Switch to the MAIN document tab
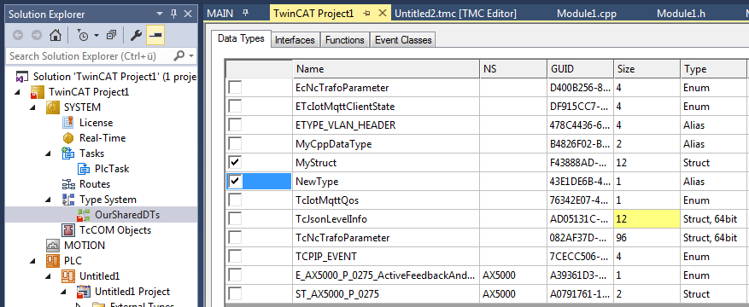The image size is (749, 307). 220,14
